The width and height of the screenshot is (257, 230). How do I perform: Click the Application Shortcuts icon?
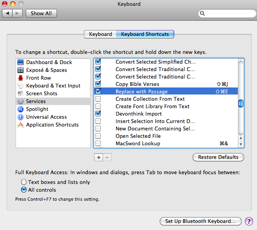(x=20, y=125)
